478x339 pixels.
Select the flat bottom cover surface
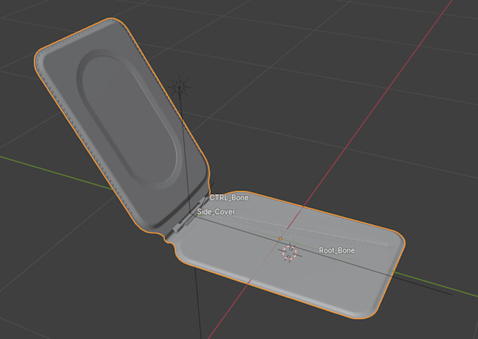(290, 260)
